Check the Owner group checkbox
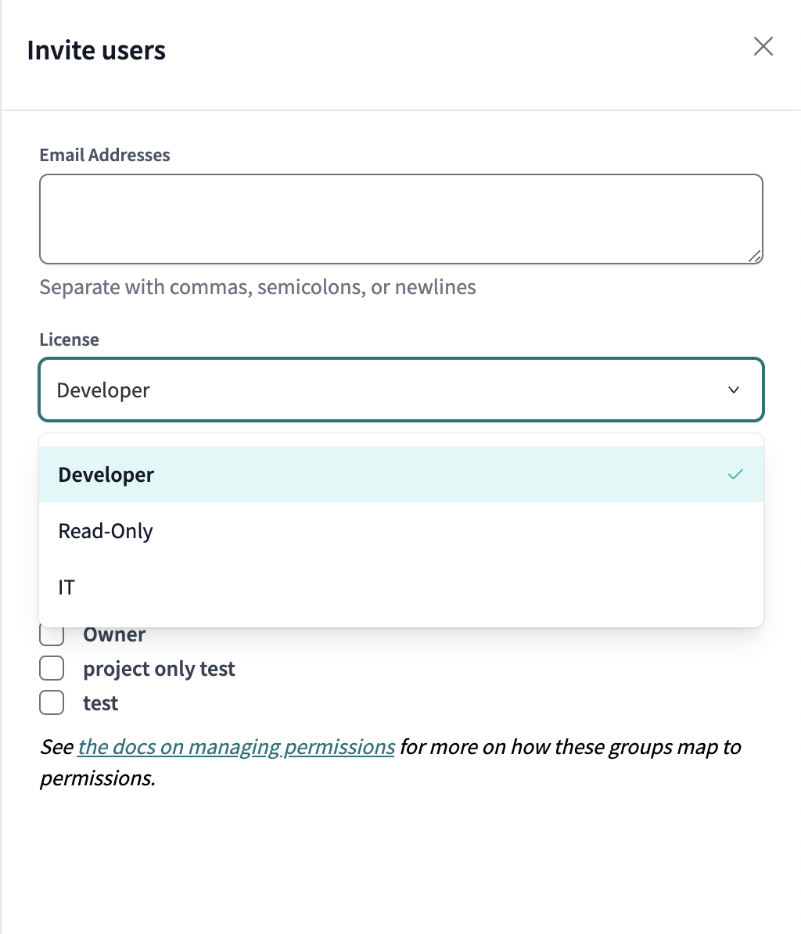801x934 pixels. coord(51,634)
